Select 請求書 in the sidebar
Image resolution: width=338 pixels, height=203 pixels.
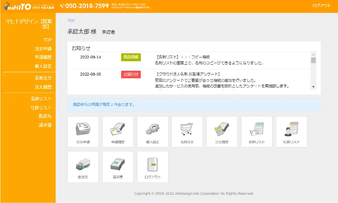pyautogui.click(x=45, y=125)
